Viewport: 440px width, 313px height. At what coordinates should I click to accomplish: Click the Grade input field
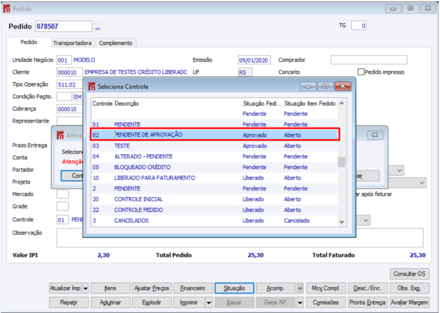tap(63, 206)
